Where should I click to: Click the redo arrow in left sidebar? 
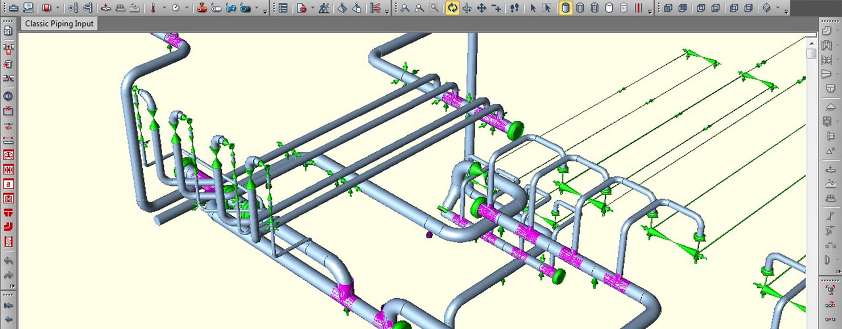point(8,276)
